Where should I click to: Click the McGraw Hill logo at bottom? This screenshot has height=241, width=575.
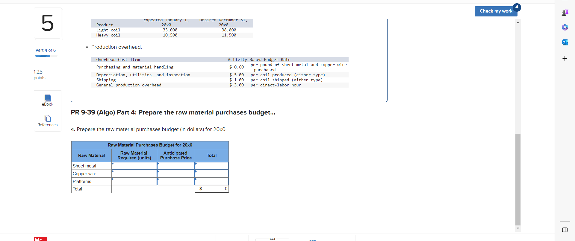click(x=40, y=239)
